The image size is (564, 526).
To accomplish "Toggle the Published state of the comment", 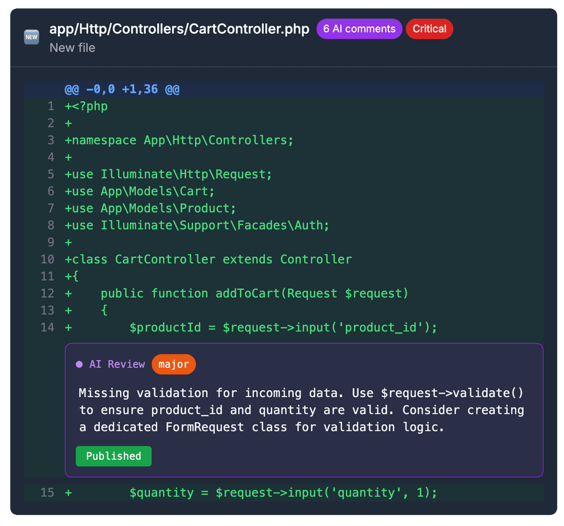I will (113, 456).
